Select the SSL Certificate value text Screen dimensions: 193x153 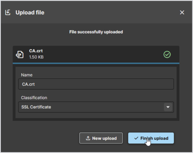pyautogui.click(x=36, y=107)
